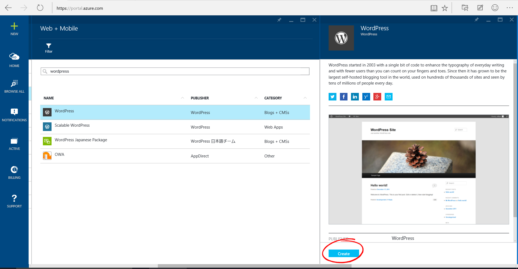Close the WordPress details blade
The height and width of the screenshot is (269, 518).
[512, 20]
